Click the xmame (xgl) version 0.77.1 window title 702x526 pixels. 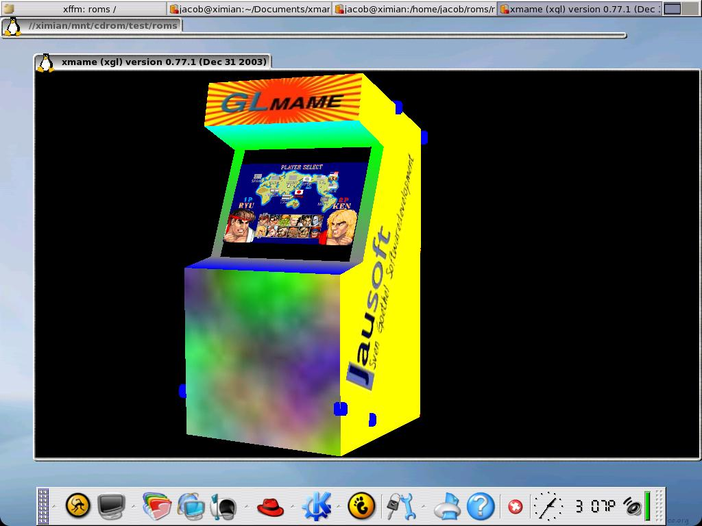(164, 62)
